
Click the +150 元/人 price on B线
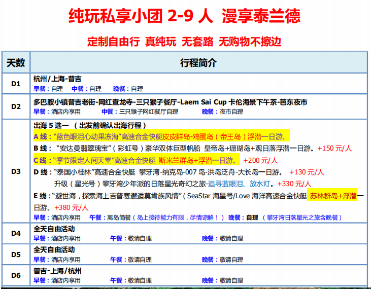[x=334, y=149]
